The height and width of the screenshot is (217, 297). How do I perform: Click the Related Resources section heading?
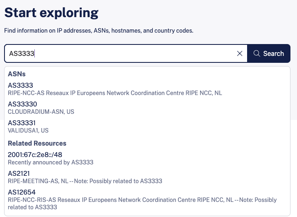pyautogui.click(x=37, y=144)
